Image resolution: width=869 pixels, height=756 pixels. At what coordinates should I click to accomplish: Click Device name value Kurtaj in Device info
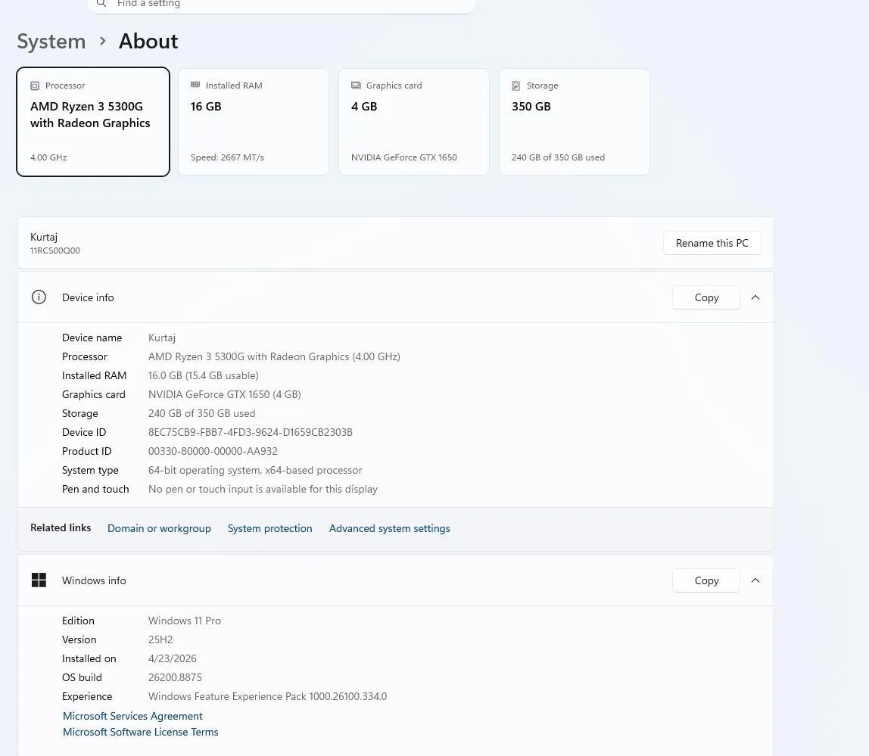tap(162, 338)
